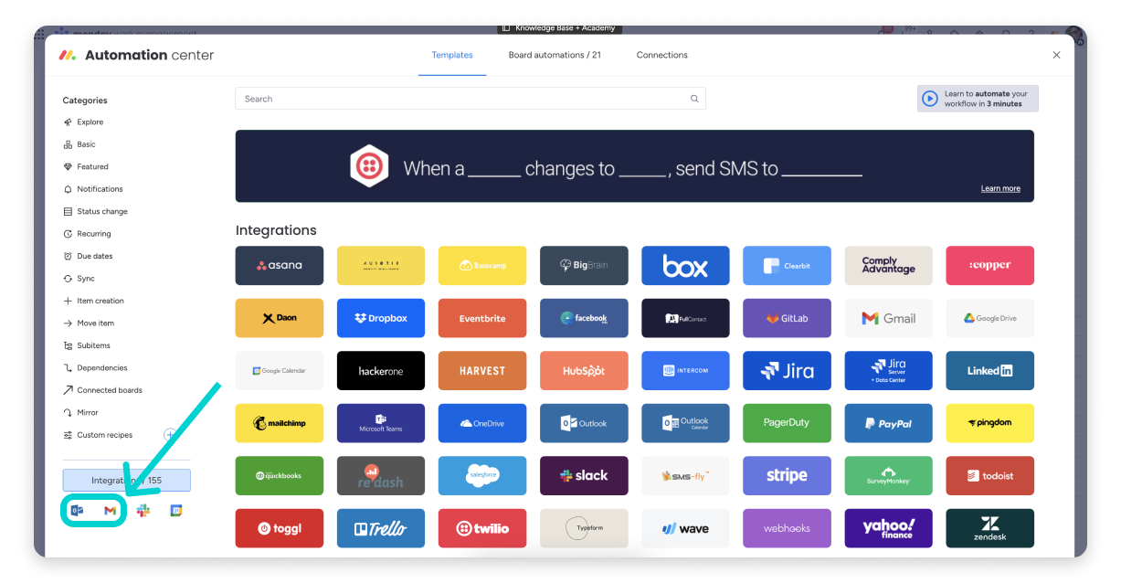Click the Learn more link on banner

coord(1000,188)
